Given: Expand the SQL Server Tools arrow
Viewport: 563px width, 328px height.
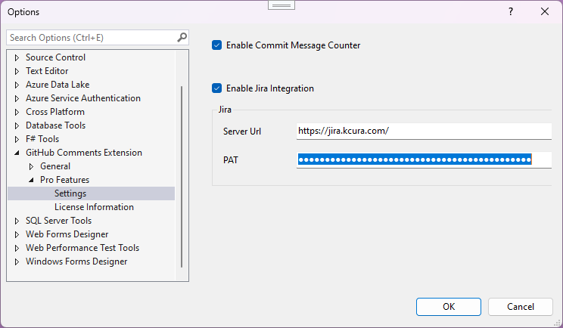Looking at the screenshot, I should click(17, 221).
